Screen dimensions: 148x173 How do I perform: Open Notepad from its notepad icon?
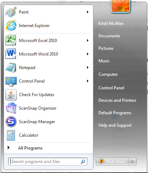pos(11,68)
